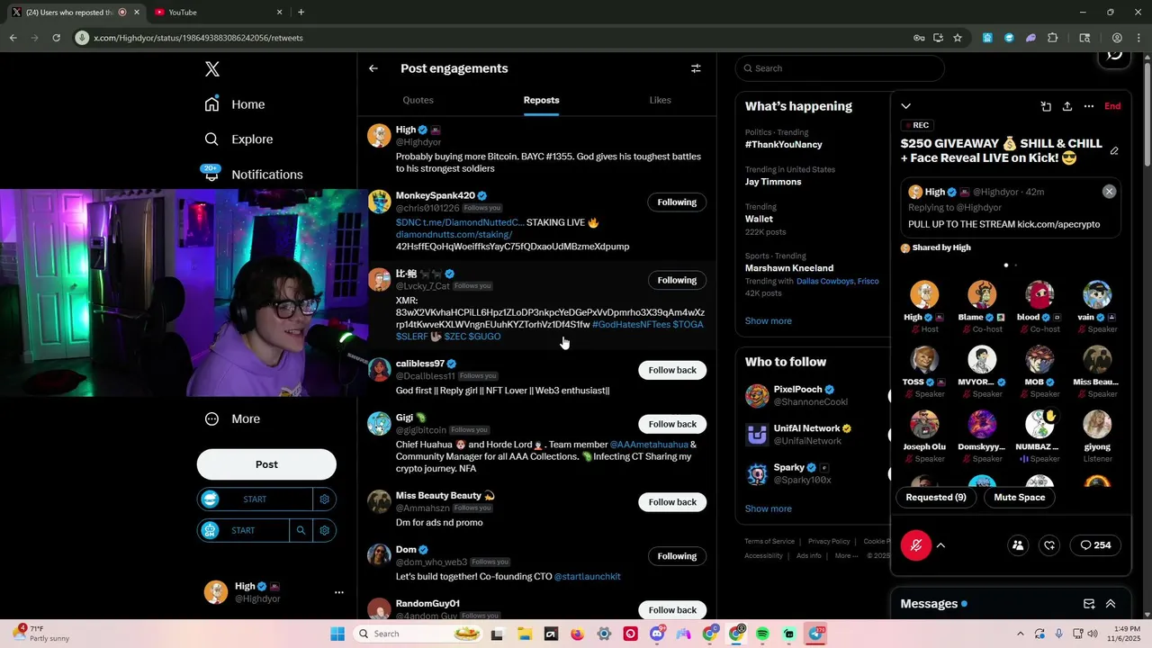Click the Search field on X

click(x=840, y=68)
